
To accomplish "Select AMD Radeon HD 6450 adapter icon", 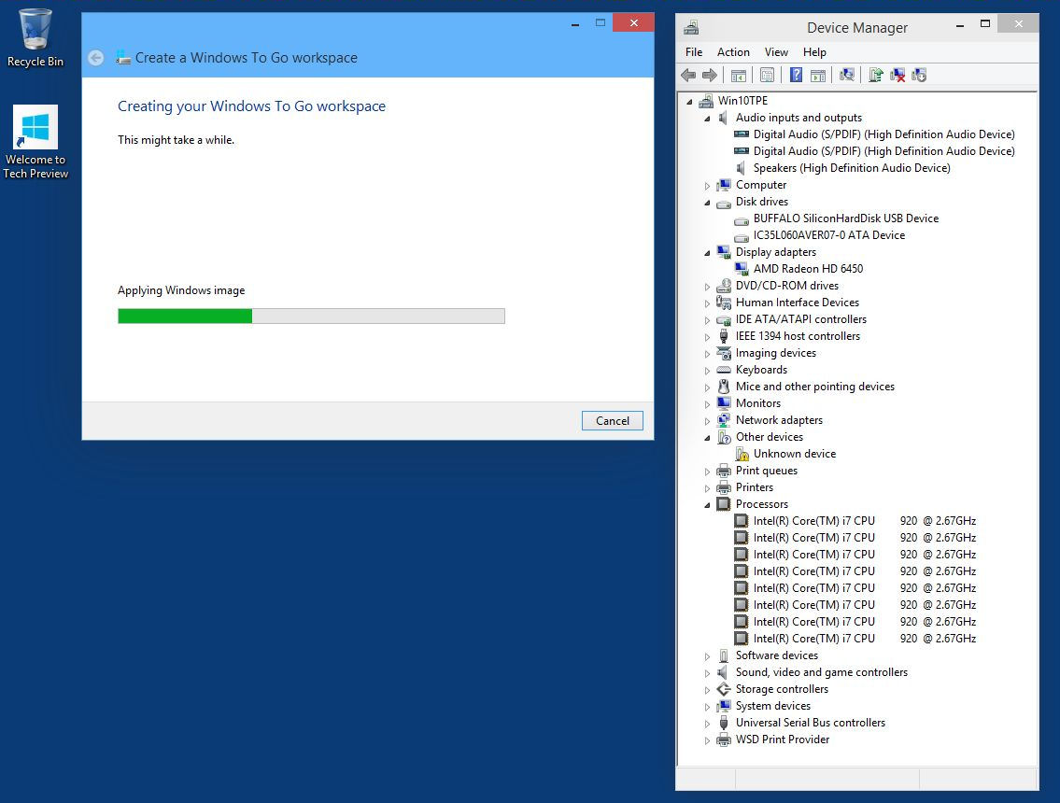I will coord(742,269).
